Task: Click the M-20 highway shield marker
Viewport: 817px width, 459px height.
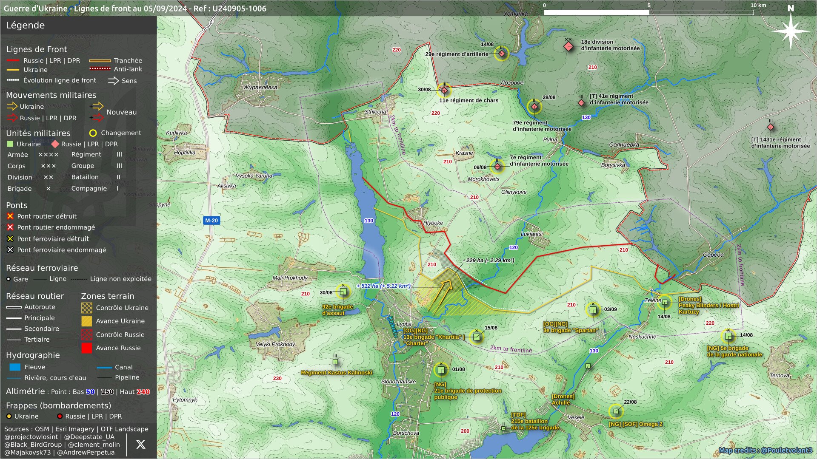Action: [211, 221]
